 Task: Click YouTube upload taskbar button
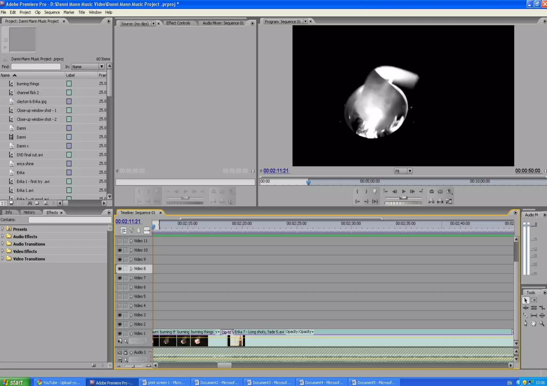pyautogui.click(x=59, y=383)
